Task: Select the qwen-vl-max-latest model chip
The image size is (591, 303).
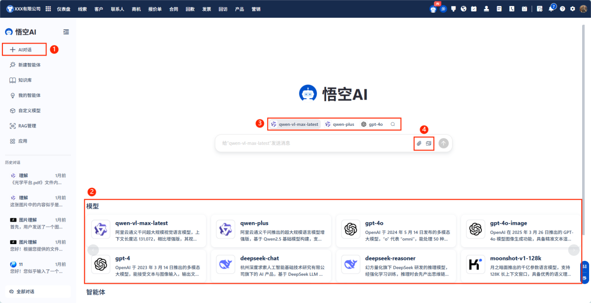Action: click(295, 124)
